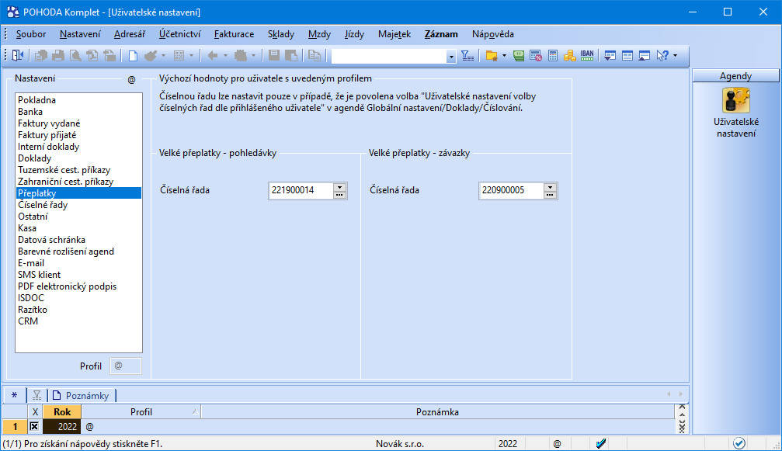Select the funnel filter tab above the table
The width and height of the screenshot is (782, 451).
click(x=37, y=396)
